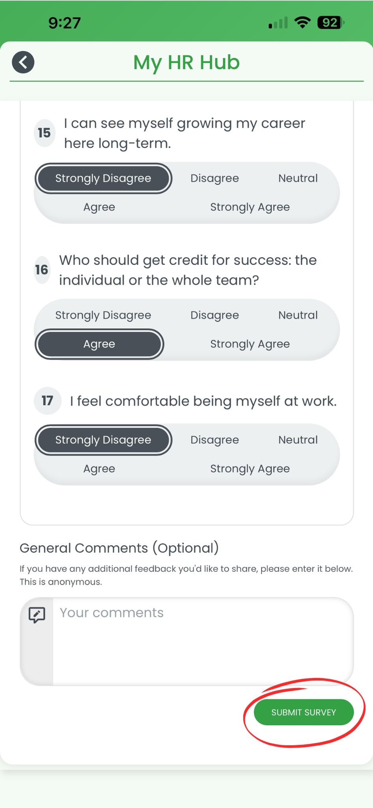Tap the cellular signal bars
Viewport: 373px width, 808px height.
(x=276, y=22)
